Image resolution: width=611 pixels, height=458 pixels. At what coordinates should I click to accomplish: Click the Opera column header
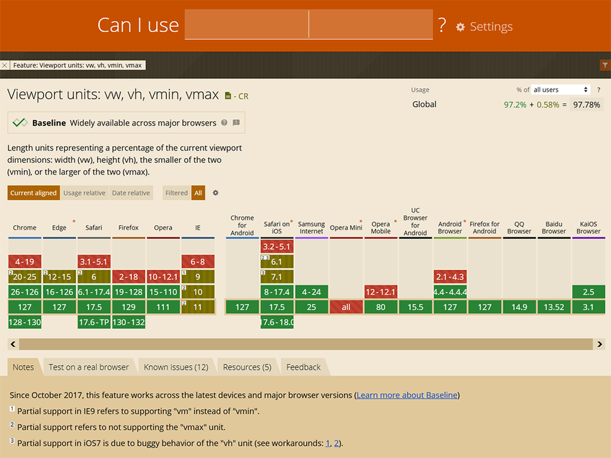pyautogui.click(x=163, y=227)
